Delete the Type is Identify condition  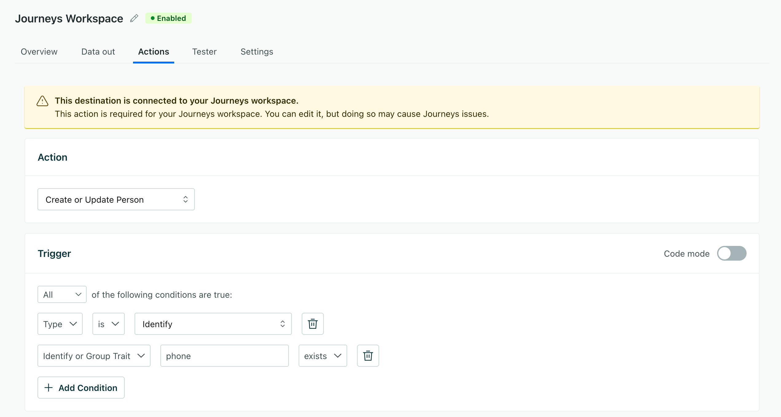pos(312,323)
